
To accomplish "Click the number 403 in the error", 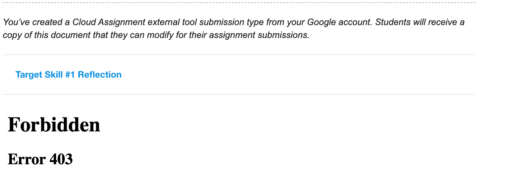I will point(61,159).
